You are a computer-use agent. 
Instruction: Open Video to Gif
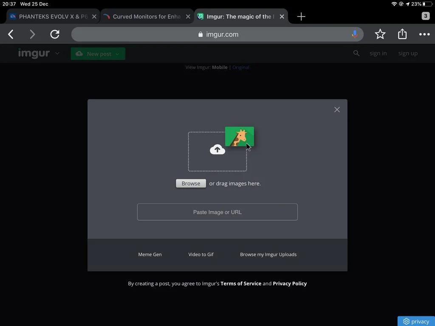[x=201, y=254]
